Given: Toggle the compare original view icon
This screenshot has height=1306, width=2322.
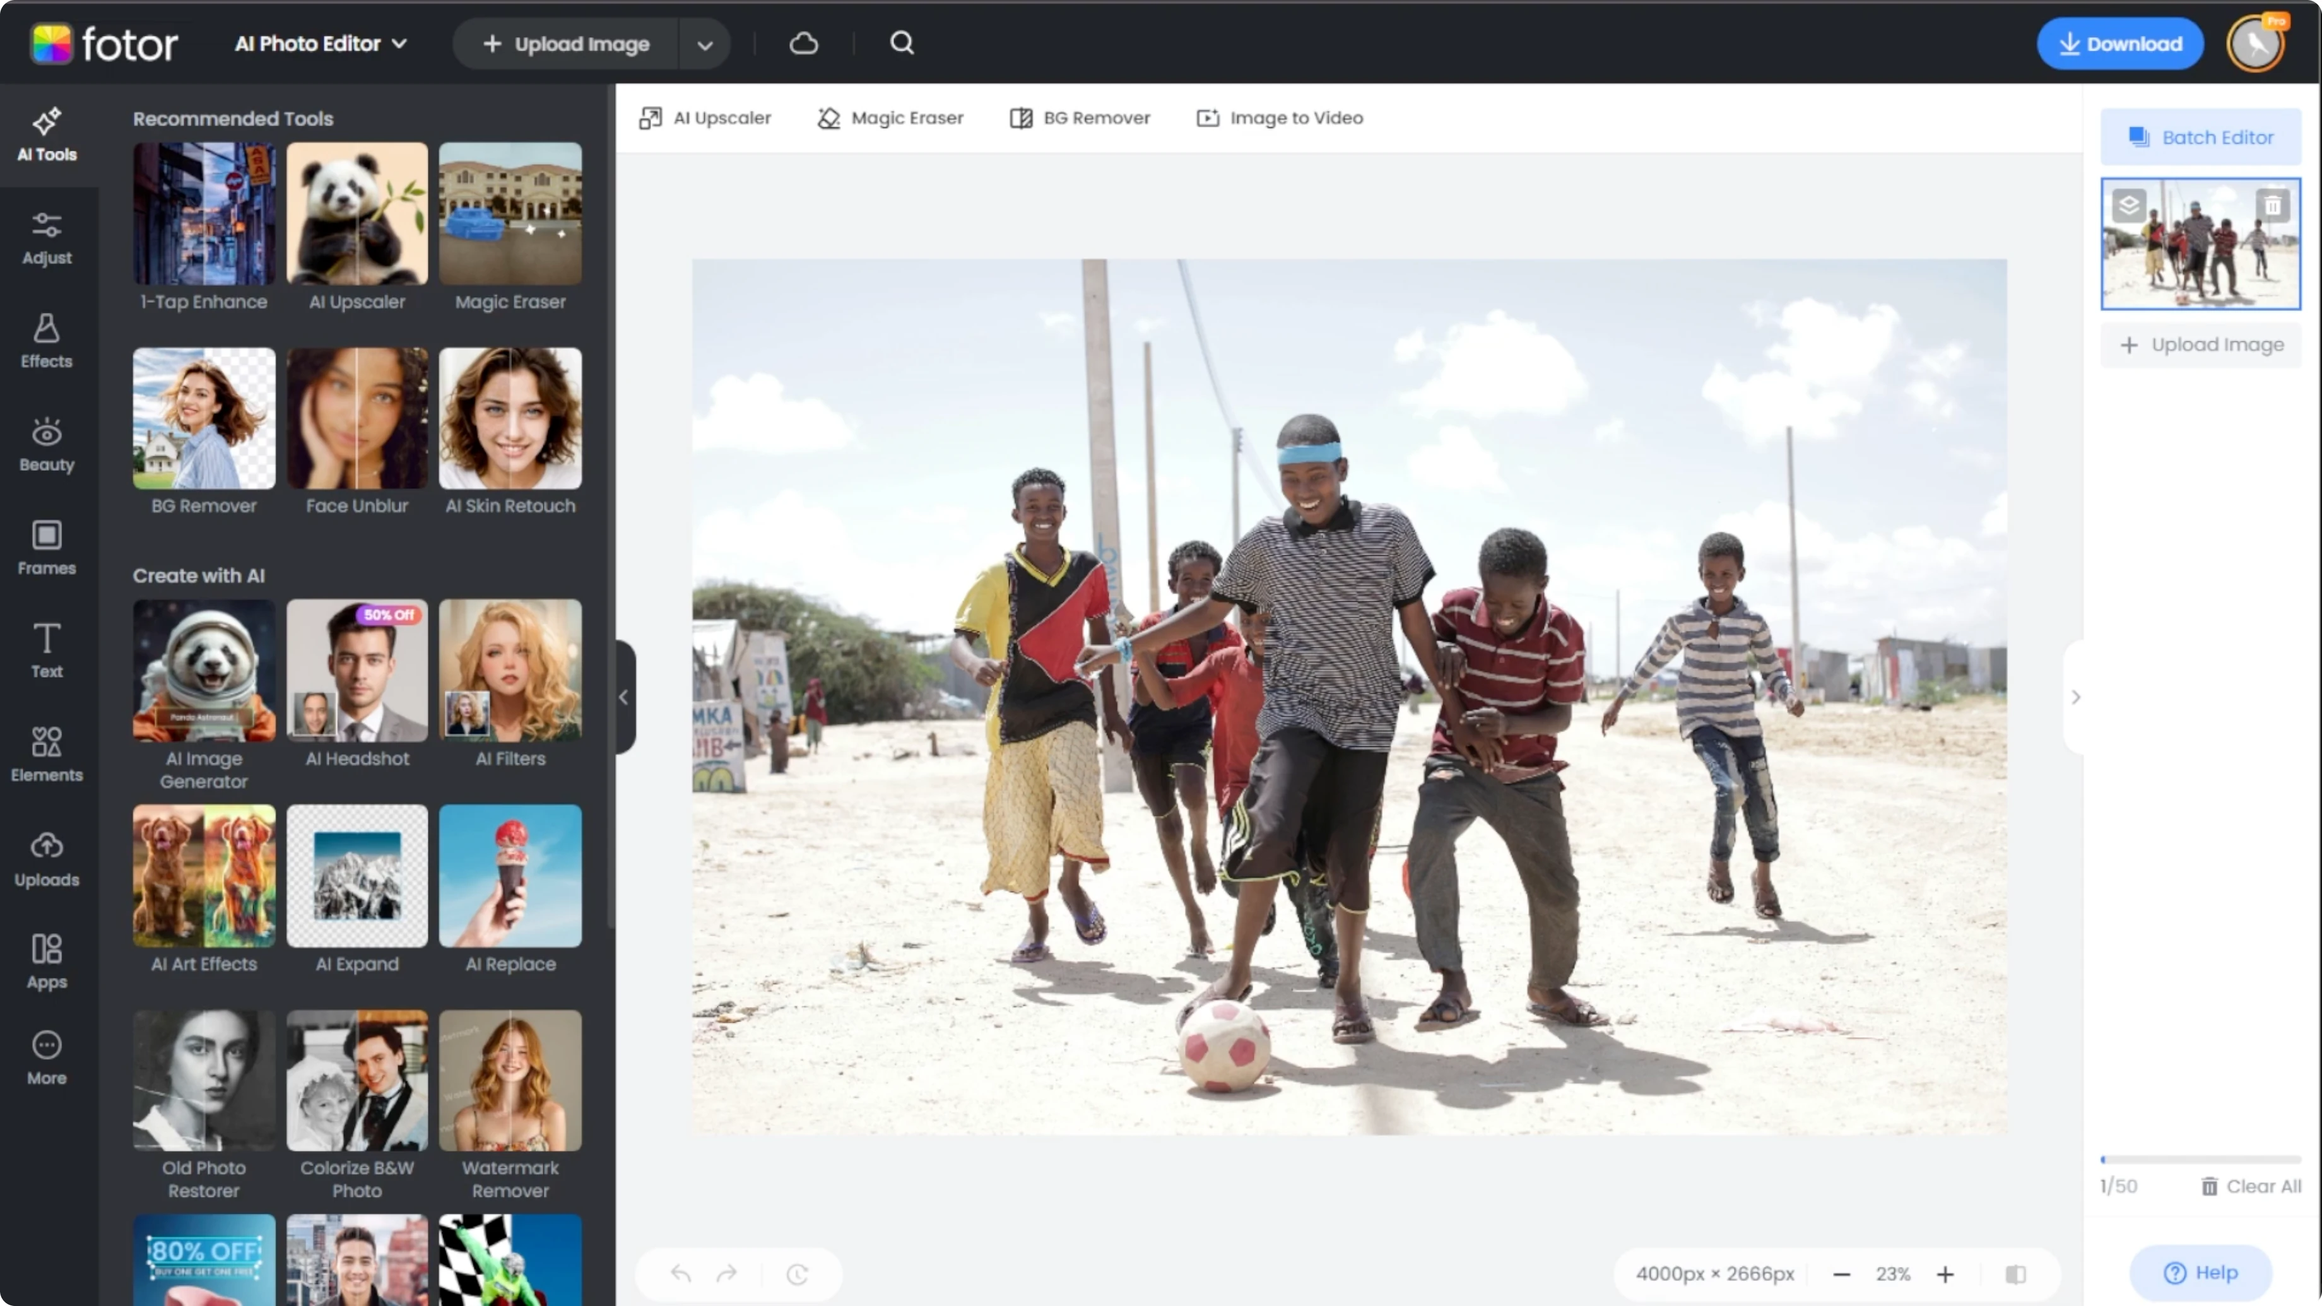Looking at the screenshot, I should (2015, 1274).
